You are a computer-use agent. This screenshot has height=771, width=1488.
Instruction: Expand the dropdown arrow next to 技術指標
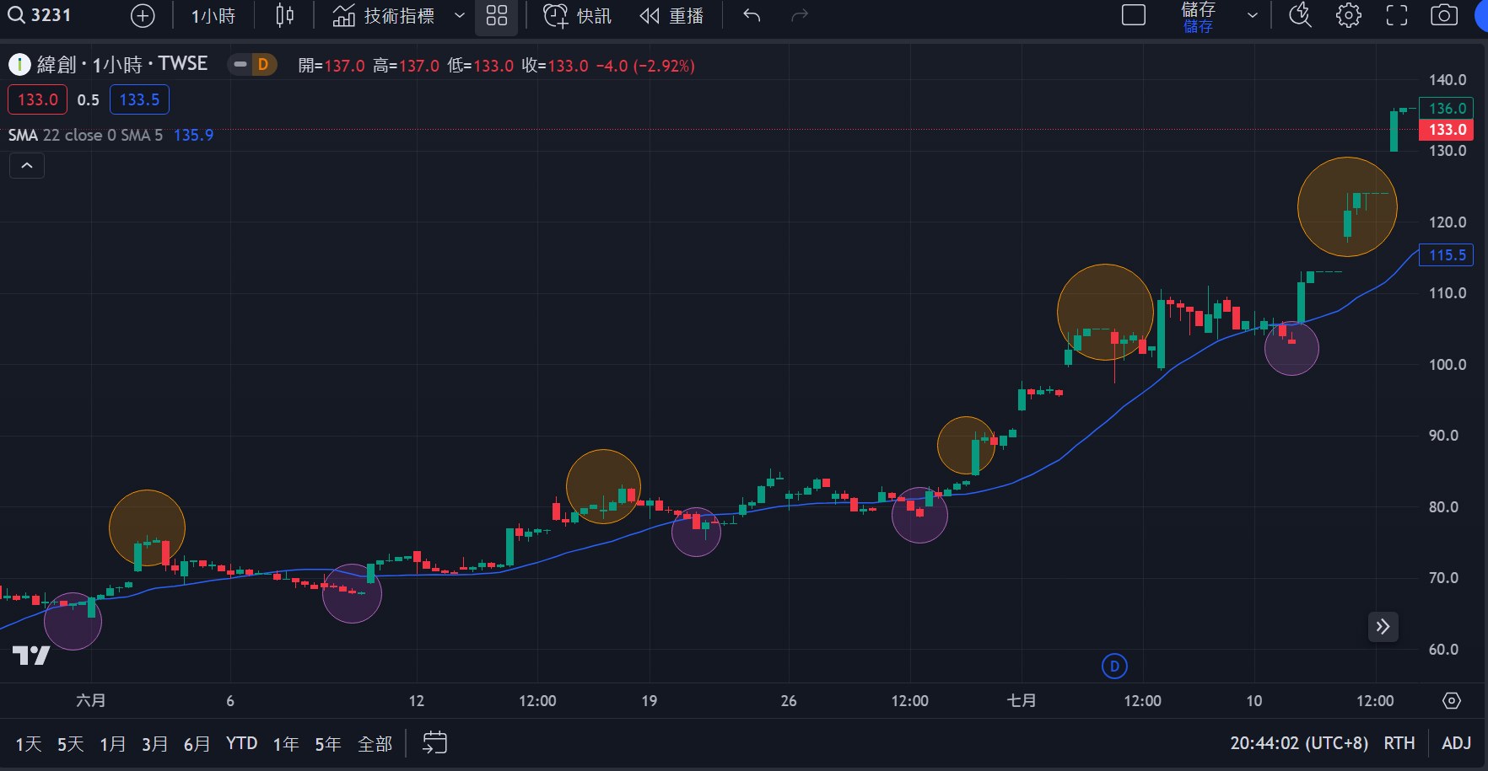(460, 16)
